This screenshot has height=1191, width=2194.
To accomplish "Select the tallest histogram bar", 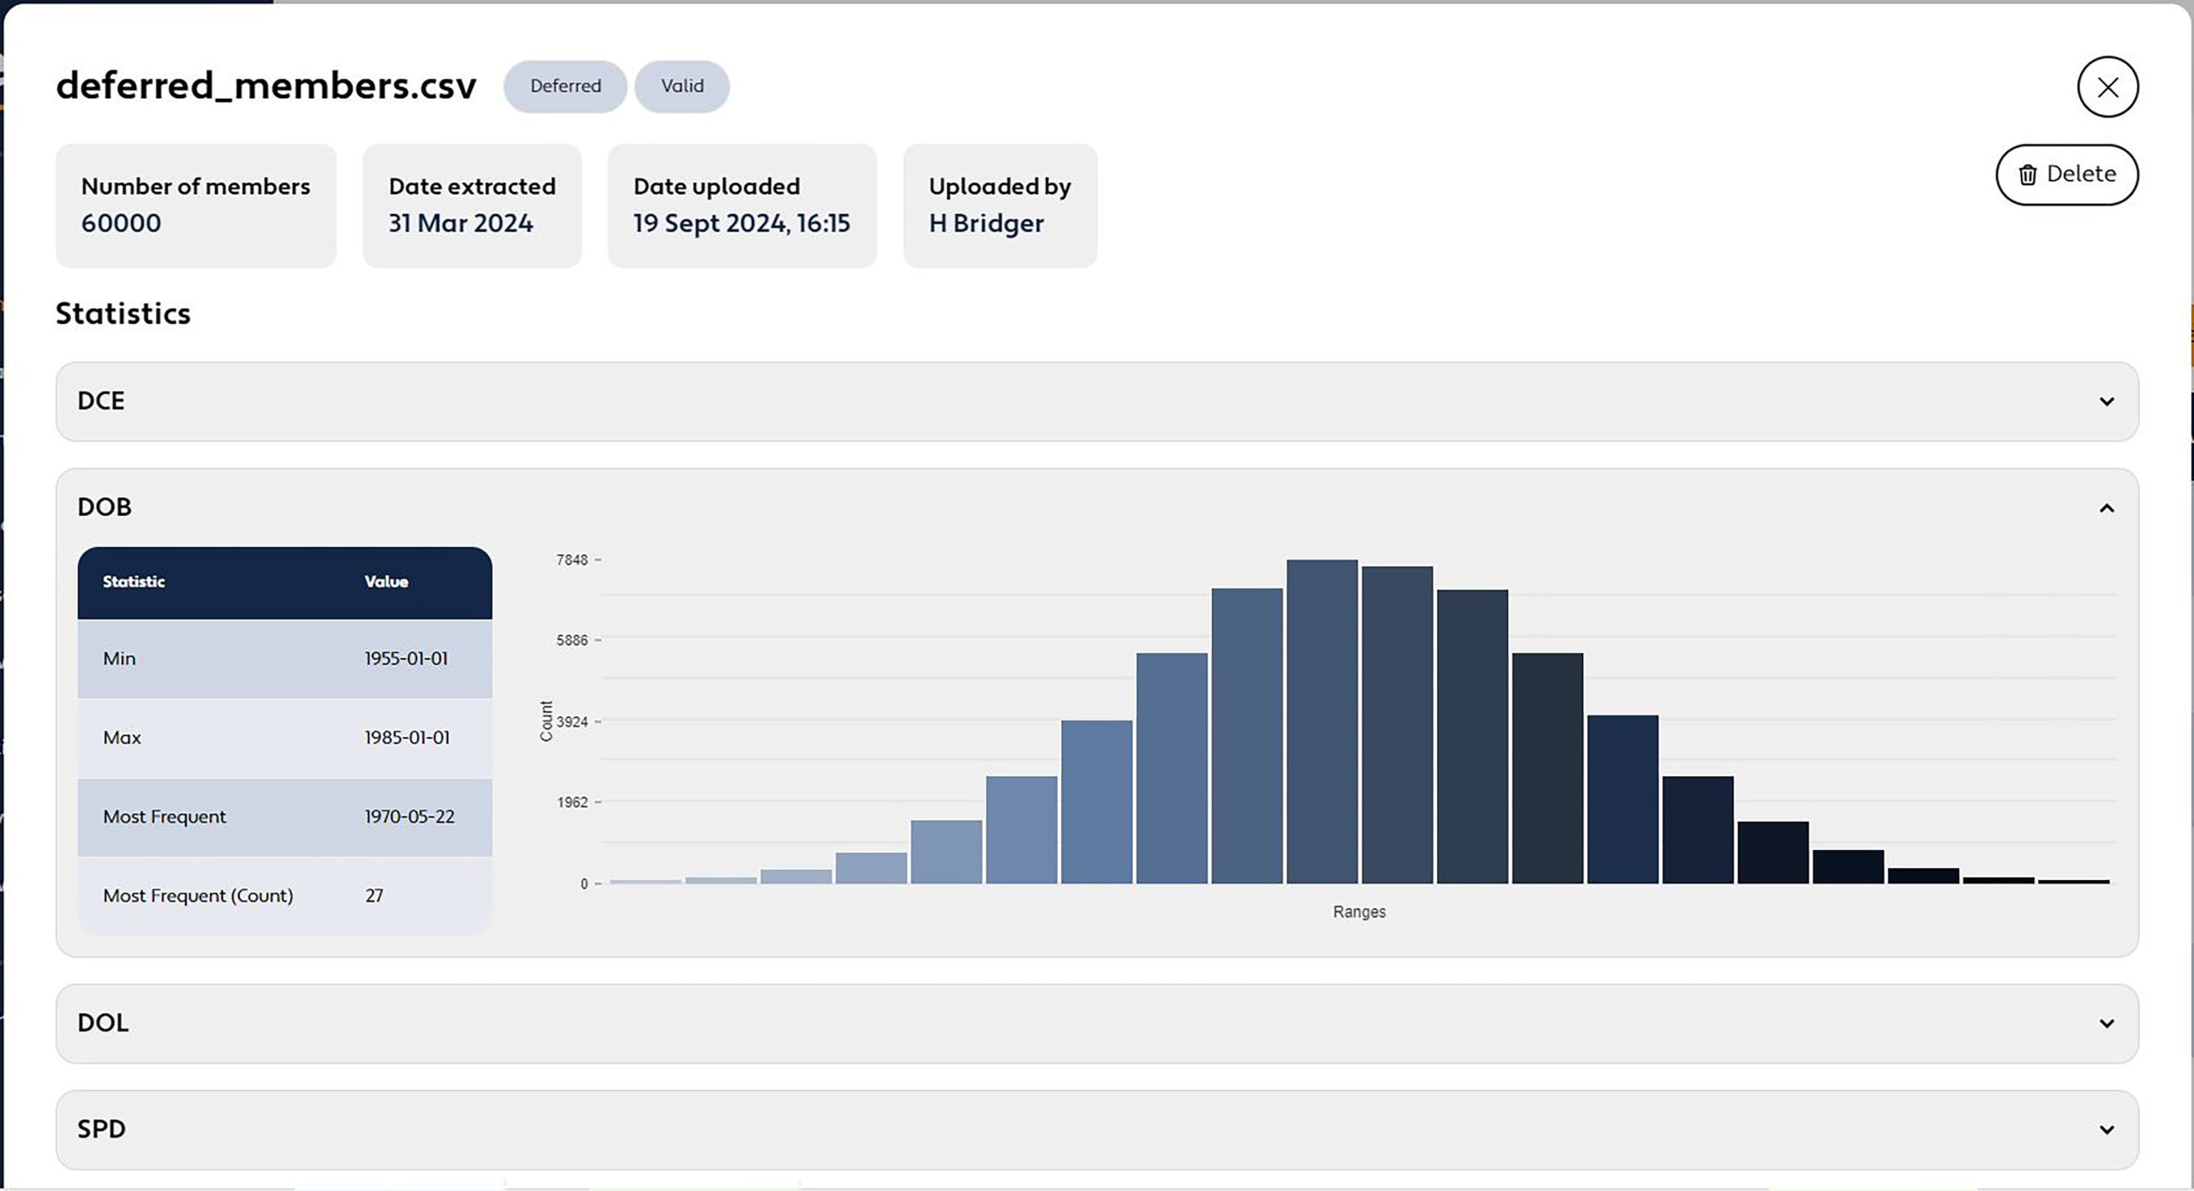I will point(1322,720).
